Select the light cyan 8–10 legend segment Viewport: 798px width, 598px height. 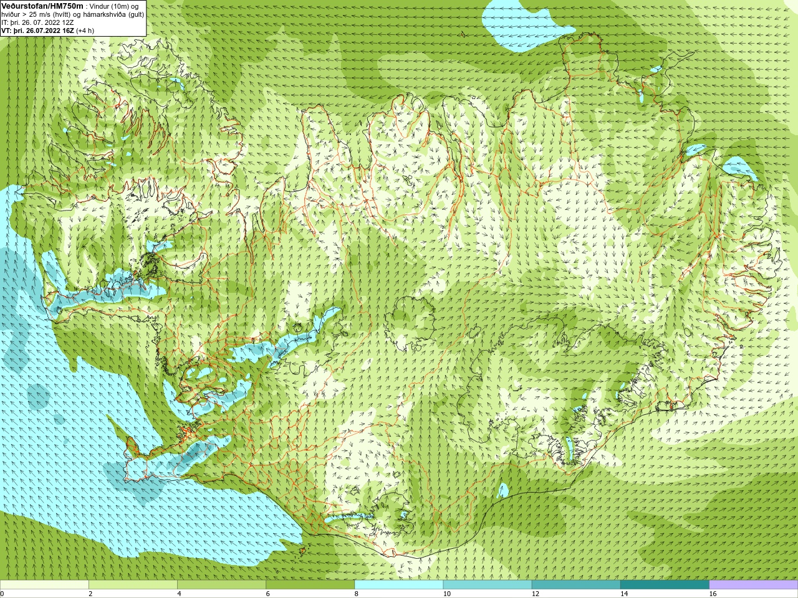click(399, 585)
